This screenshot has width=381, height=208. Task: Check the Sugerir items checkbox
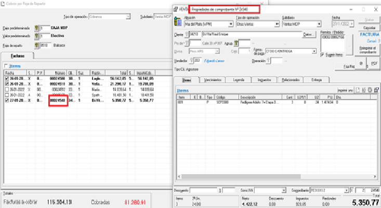[x=323, y=54]
